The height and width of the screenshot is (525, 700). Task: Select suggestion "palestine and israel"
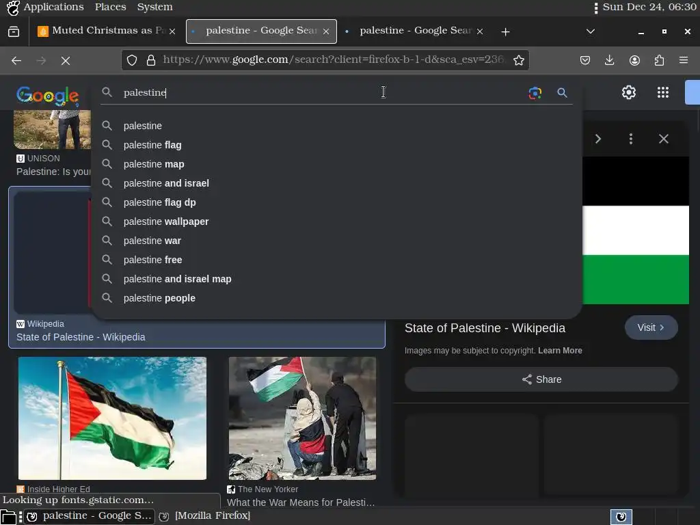coord(337,183)
